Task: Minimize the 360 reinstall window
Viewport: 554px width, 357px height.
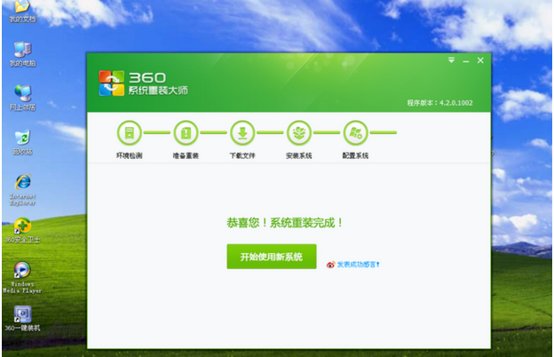Action: (x=465, y=60)
